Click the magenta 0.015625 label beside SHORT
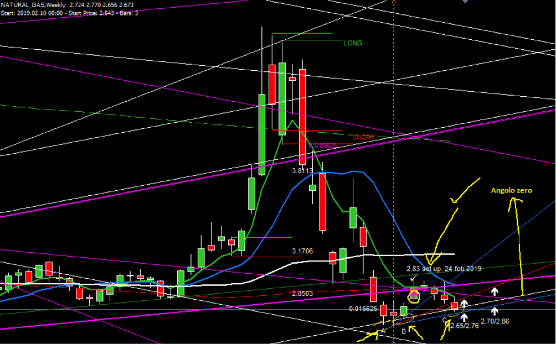This screenshot has height=344, width=556. pos(322,145)
